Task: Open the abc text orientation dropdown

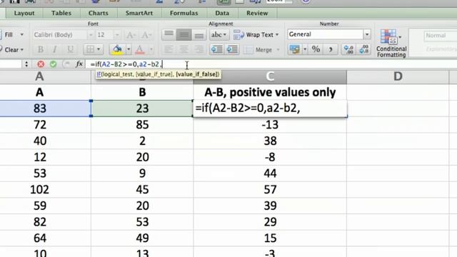Action: [x=219, y=35]
